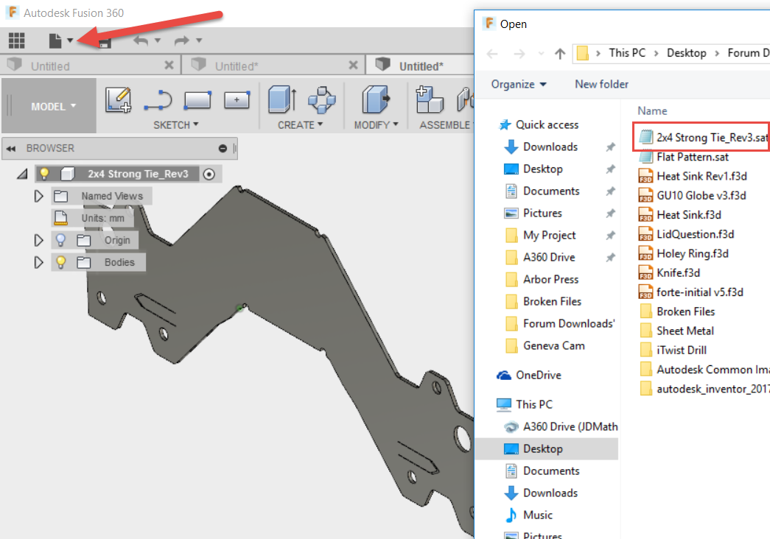Viewport: 770px width, 539px height.
Task: Toggle visibility bulb of 2x4 Strong Tie_Rev3
Action: pyautogui.click(x=44, y=173)
